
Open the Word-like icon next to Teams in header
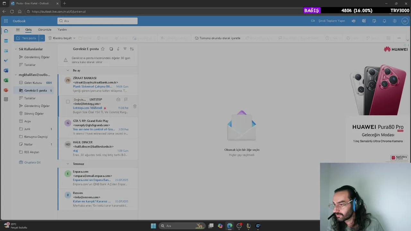pos(364,21)
